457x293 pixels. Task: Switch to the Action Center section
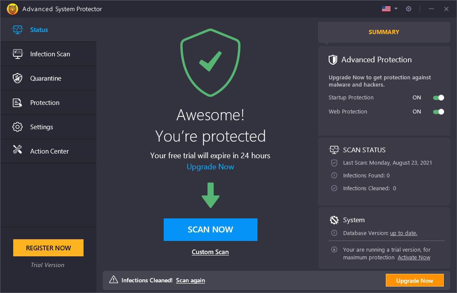click(x=48, y=151)
